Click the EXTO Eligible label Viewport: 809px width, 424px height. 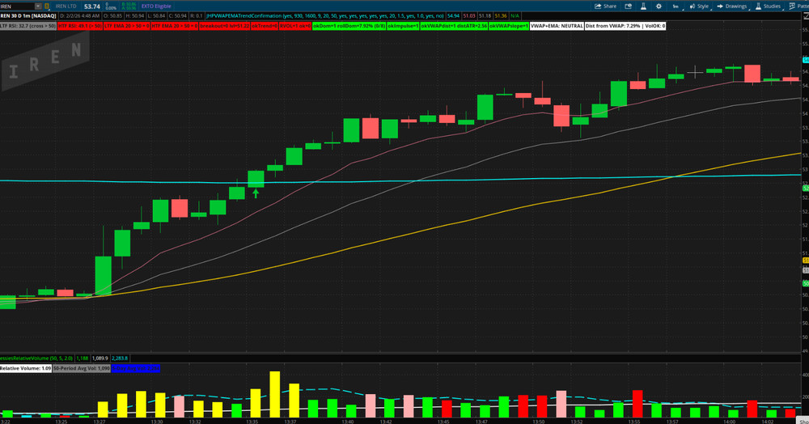156,6
